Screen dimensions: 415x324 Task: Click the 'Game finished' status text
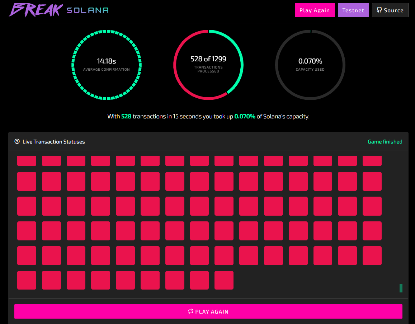[385, 142]
